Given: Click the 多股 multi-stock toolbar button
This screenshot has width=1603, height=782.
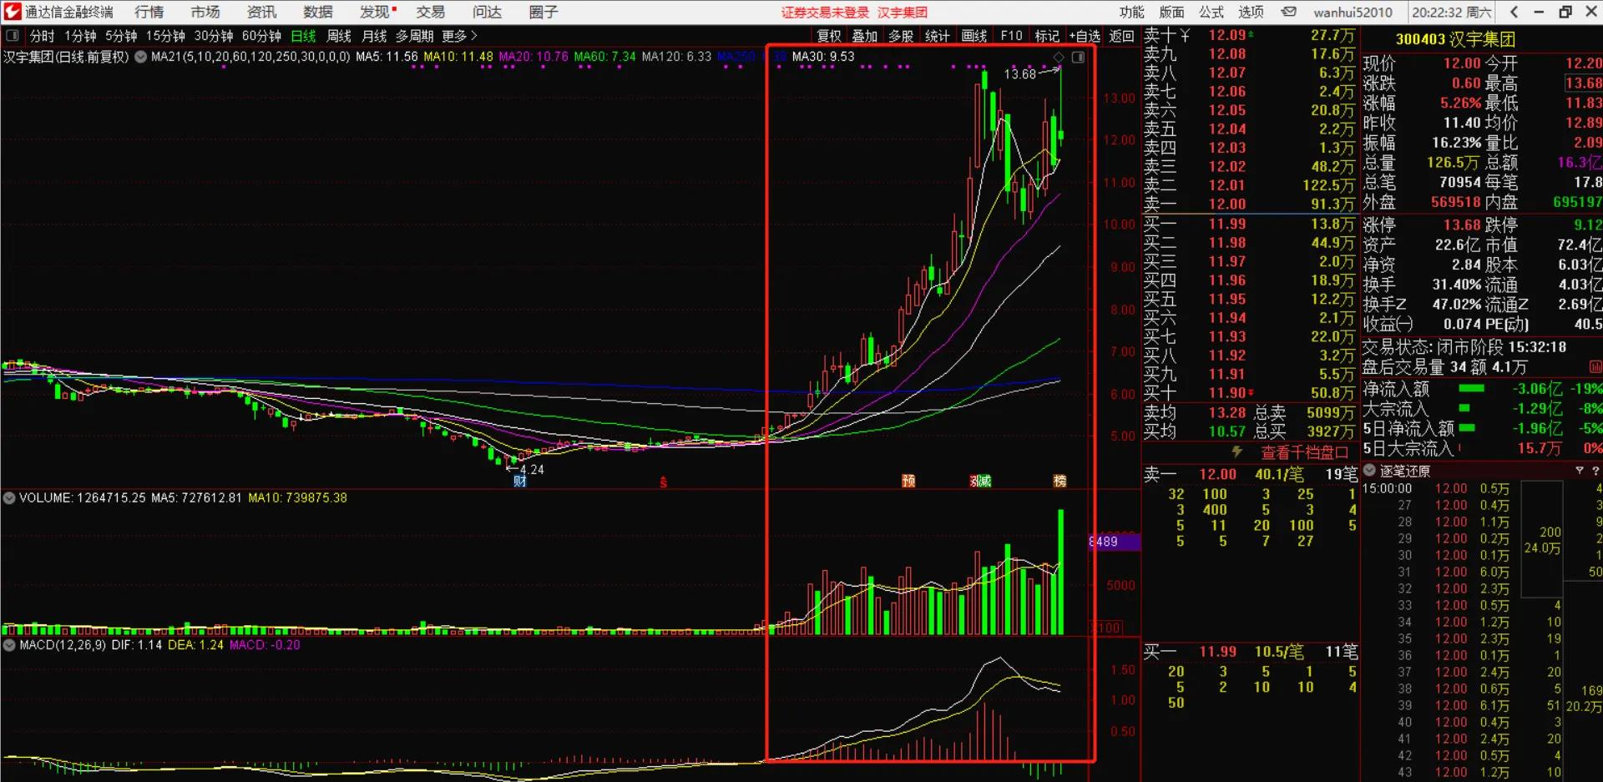Looking at the screenshot, I should click(901, 36).
